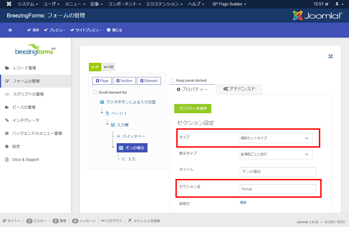The width and height of the screenshot is (349, 227).
Task: Click the キャッシュを削除 icon in footer
Action: point(130,220)
